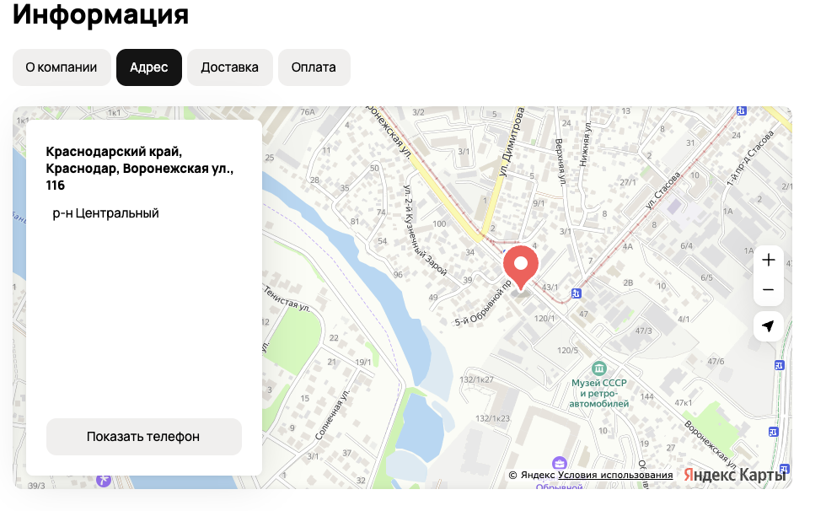Zoom out the map with minus button
The image size is (826, 511).
[x=768, y=290]
